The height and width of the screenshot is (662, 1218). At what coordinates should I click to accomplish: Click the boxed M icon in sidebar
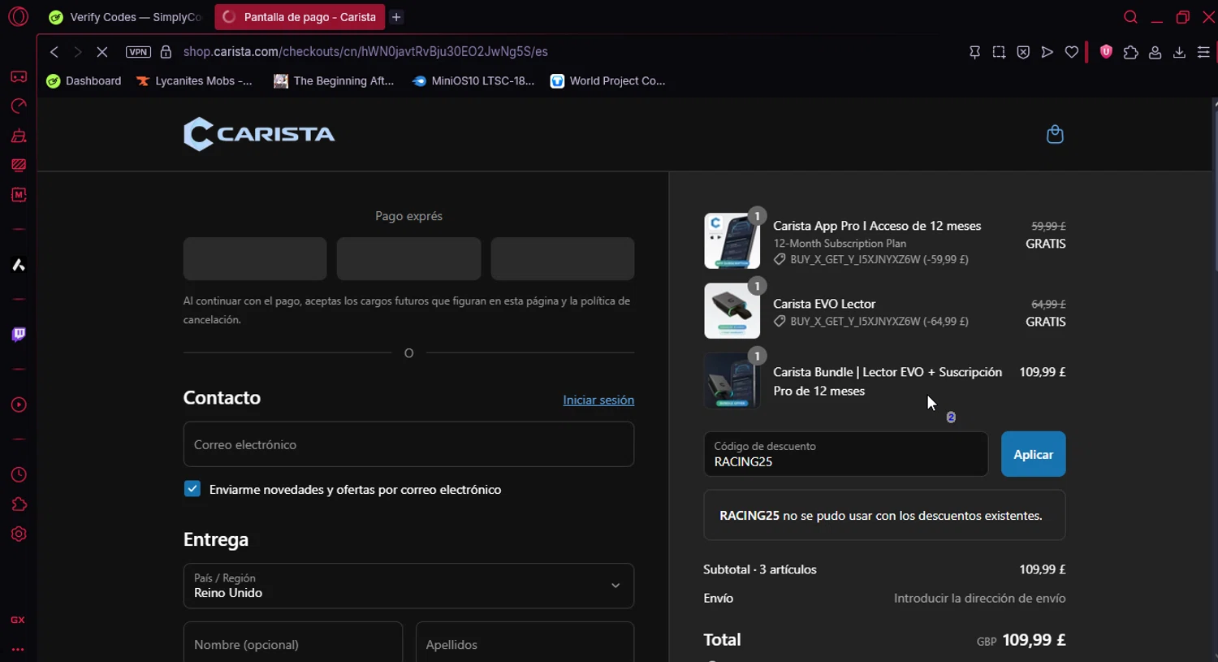click(x=19, y=195)
